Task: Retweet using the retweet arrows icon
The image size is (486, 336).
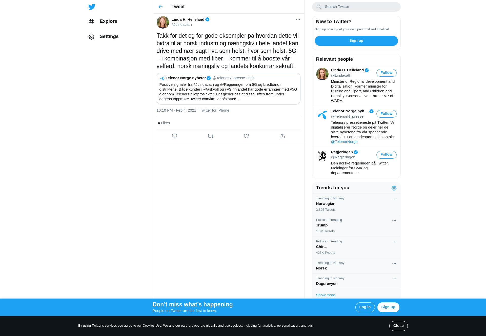Action: [x=210, y=136]
